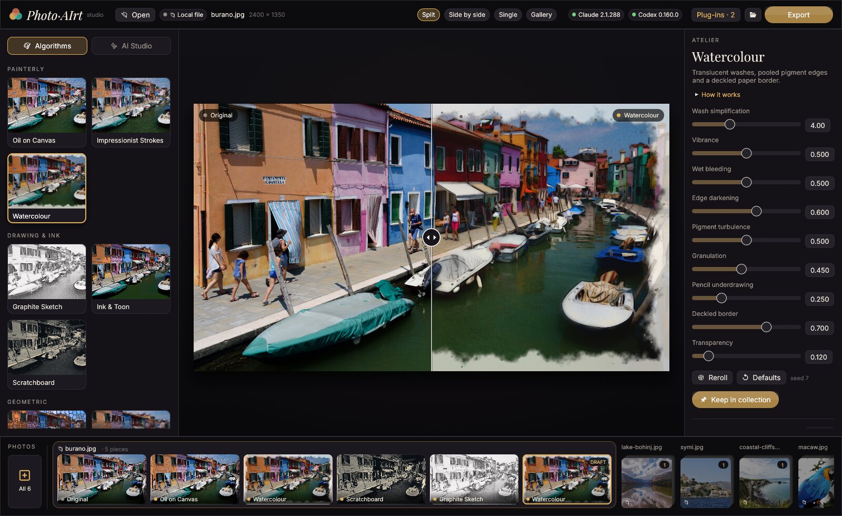The image size is (842, 516).
Task: Export the current image
Action: (798, 15)
